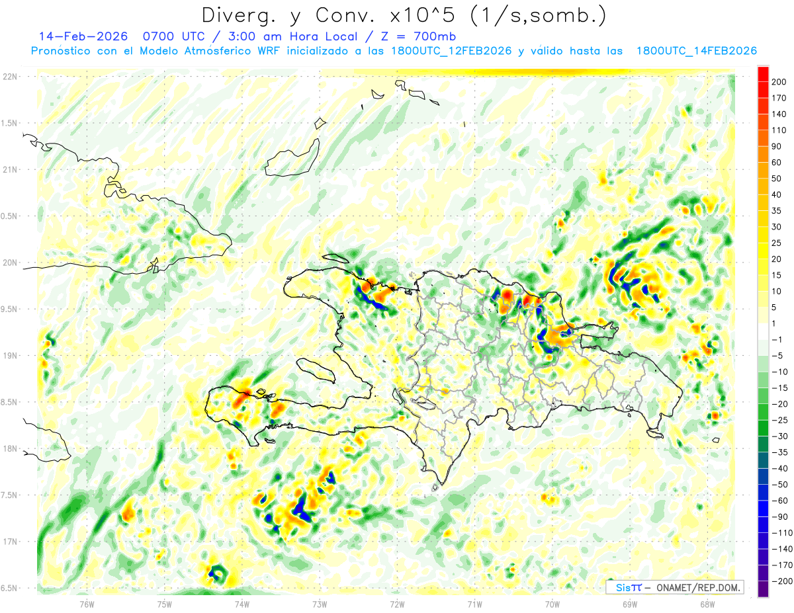Screen dimensions: 794x613
Task: Click the dark purple swatch below -200
Action: (763, 589)
